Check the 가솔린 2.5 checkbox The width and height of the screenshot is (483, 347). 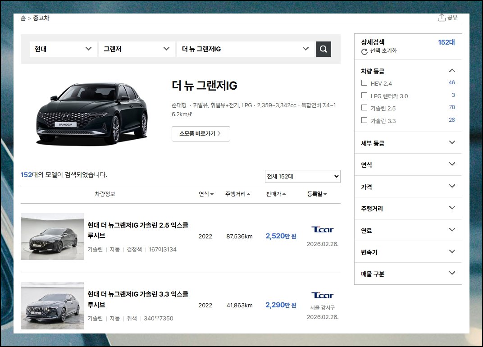(x=364, y=108)
